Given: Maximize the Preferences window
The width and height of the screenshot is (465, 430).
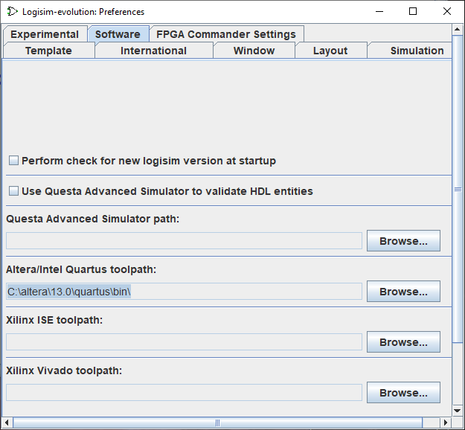Looking at the screenshot, I should [x=413, y=12].
